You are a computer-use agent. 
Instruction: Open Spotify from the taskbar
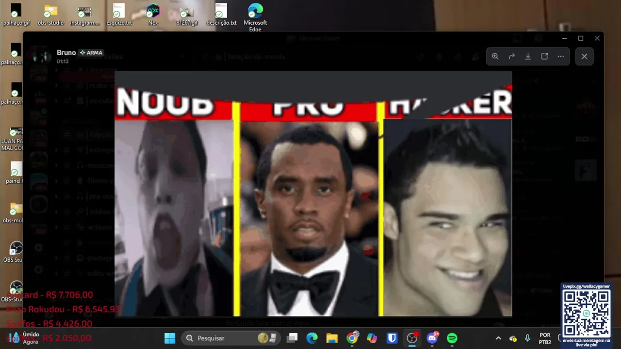point(452,338)
